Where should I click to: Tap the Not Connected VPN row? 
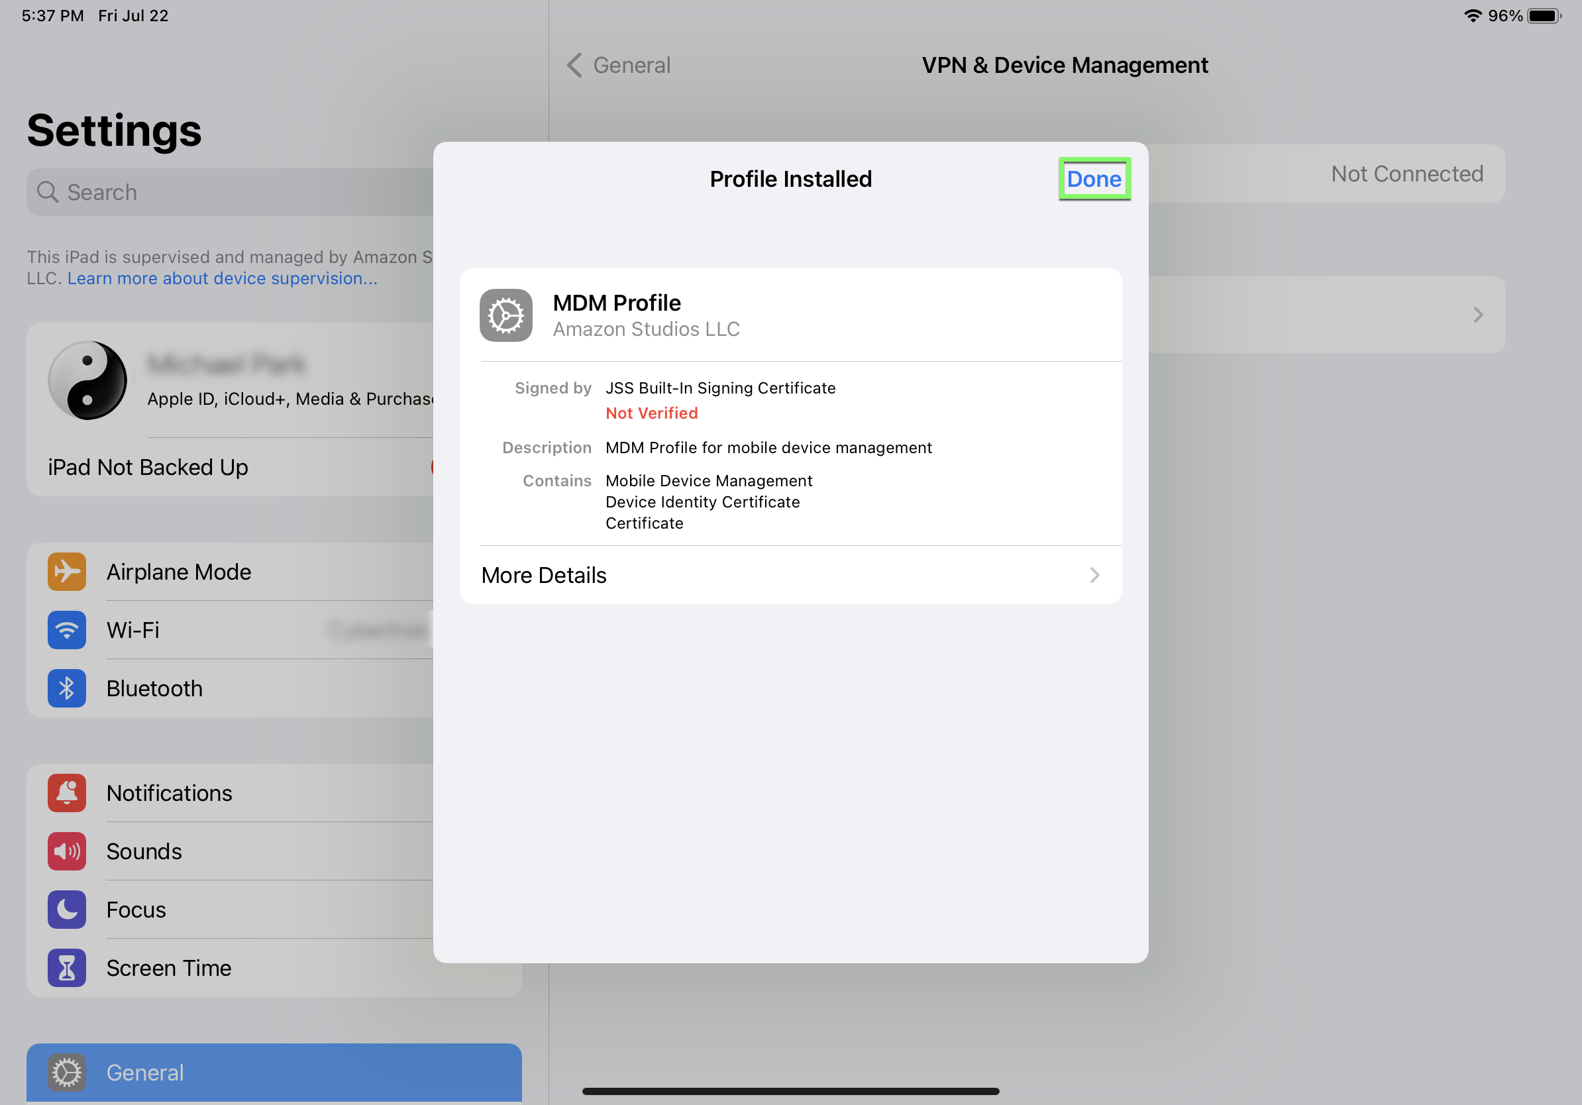[1326, 174]
